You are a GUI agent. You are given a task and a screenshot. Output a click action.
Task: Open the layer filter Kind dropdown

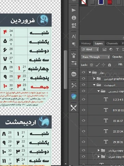[90, 49]
